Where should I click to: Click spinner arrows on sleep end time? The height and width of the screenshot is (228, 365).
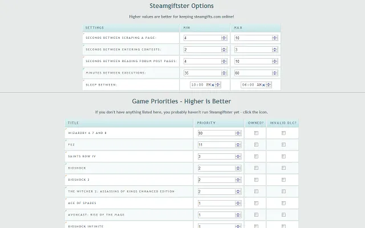[x=267, y=85]
